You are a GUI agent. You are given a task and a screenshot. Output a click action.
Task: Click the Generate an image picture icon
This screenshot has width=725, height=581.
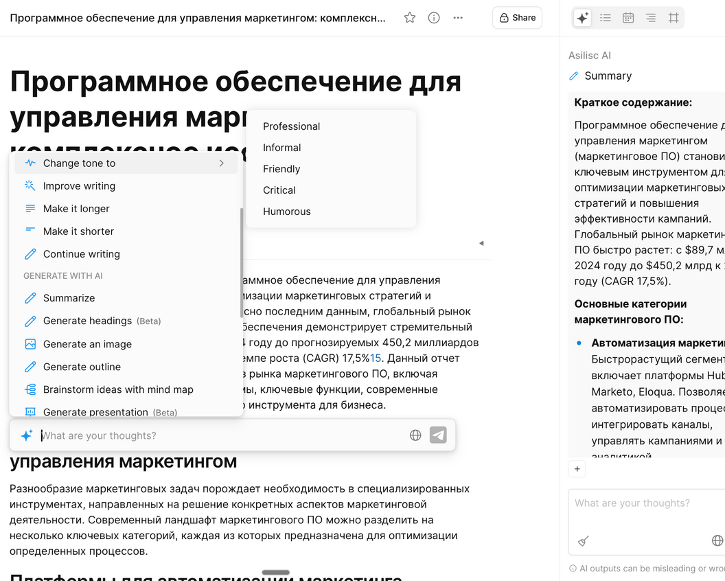pyautogui.click(x=30, y=344)
